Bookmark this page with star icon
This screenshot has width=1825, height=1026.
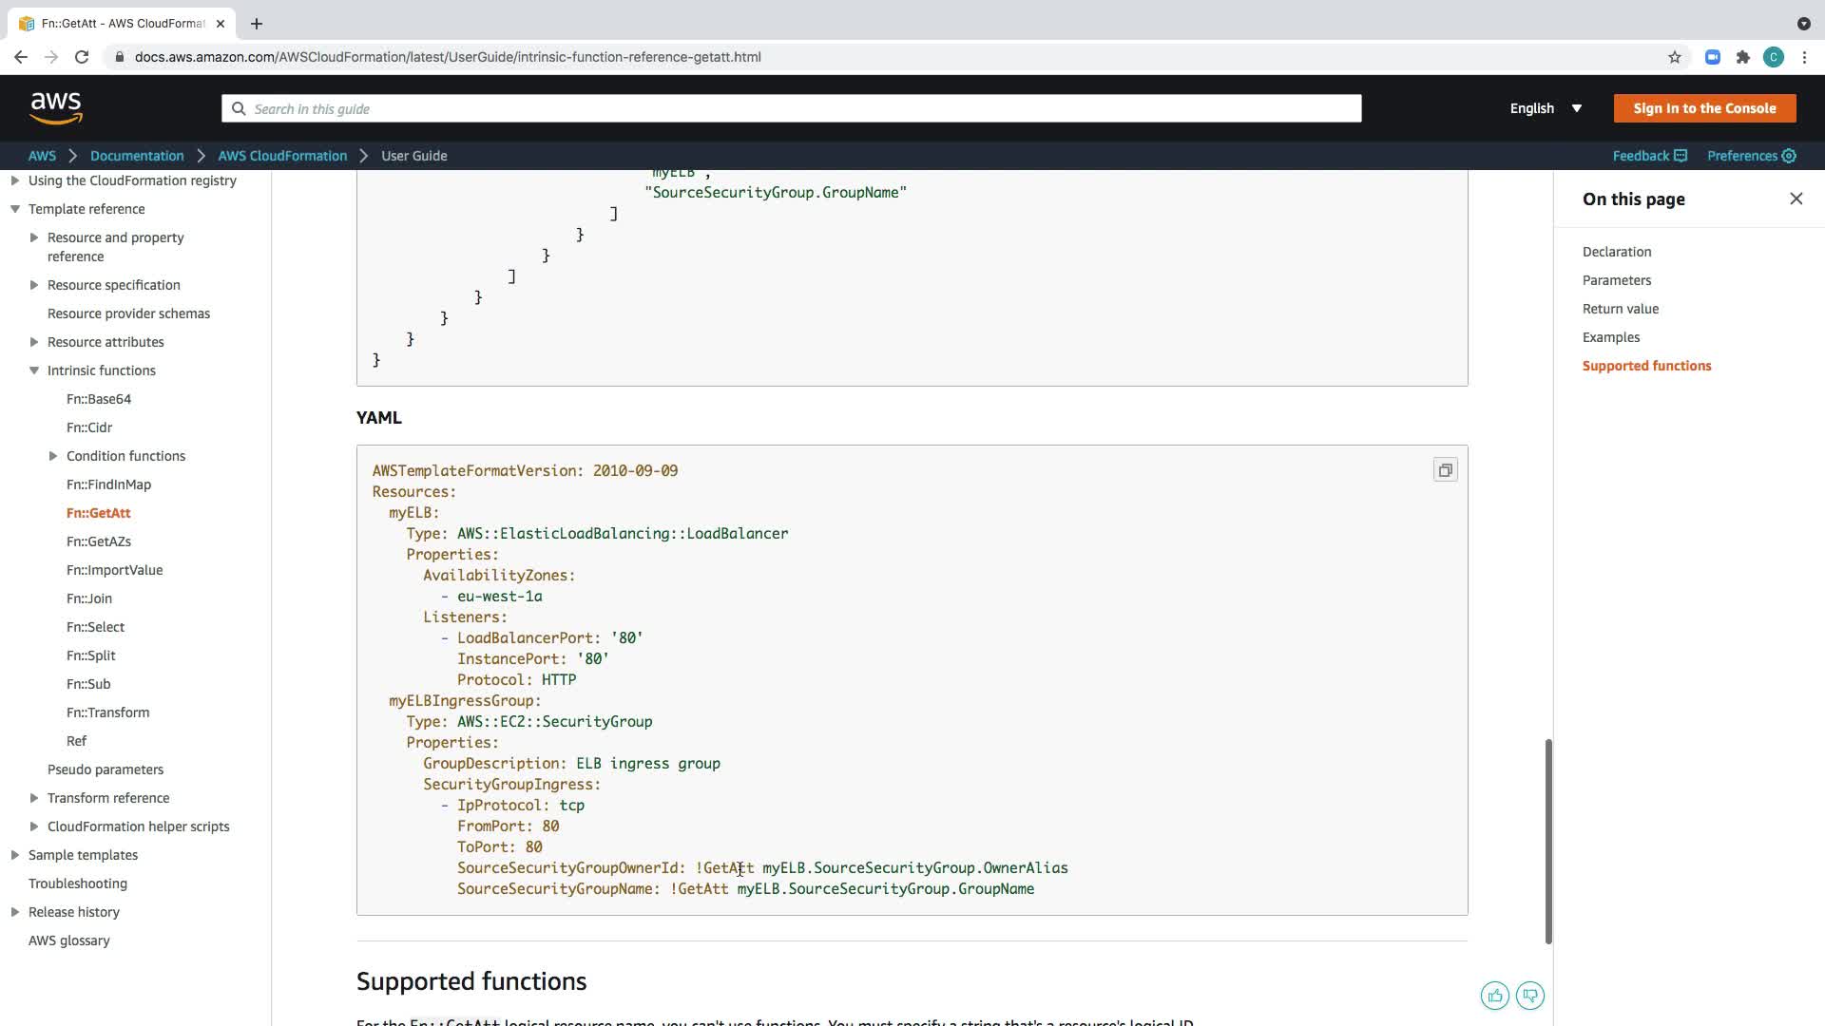1675,57
